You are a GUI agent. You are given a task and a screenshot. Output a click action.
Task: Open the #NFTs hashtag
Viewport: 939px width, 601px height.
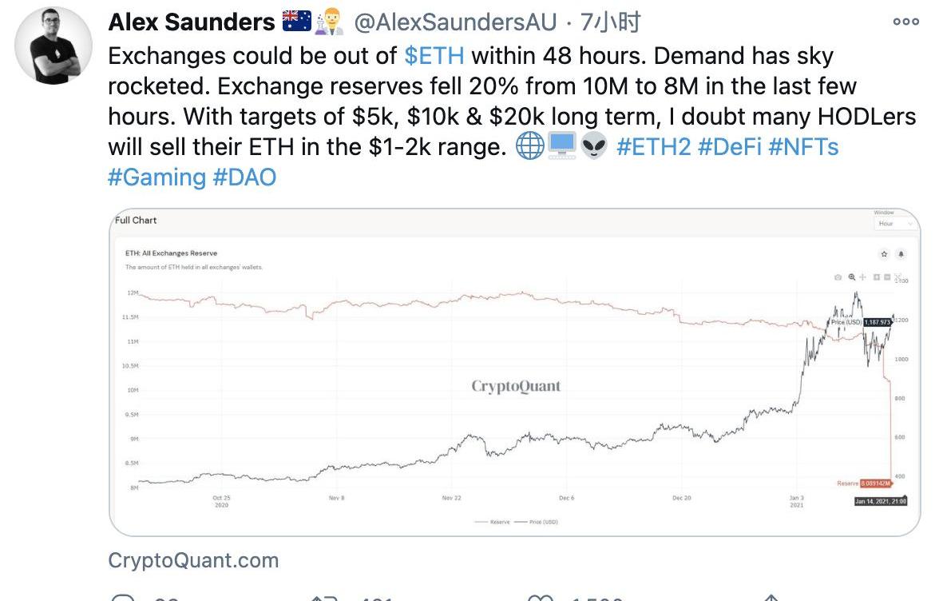(803, 147)
